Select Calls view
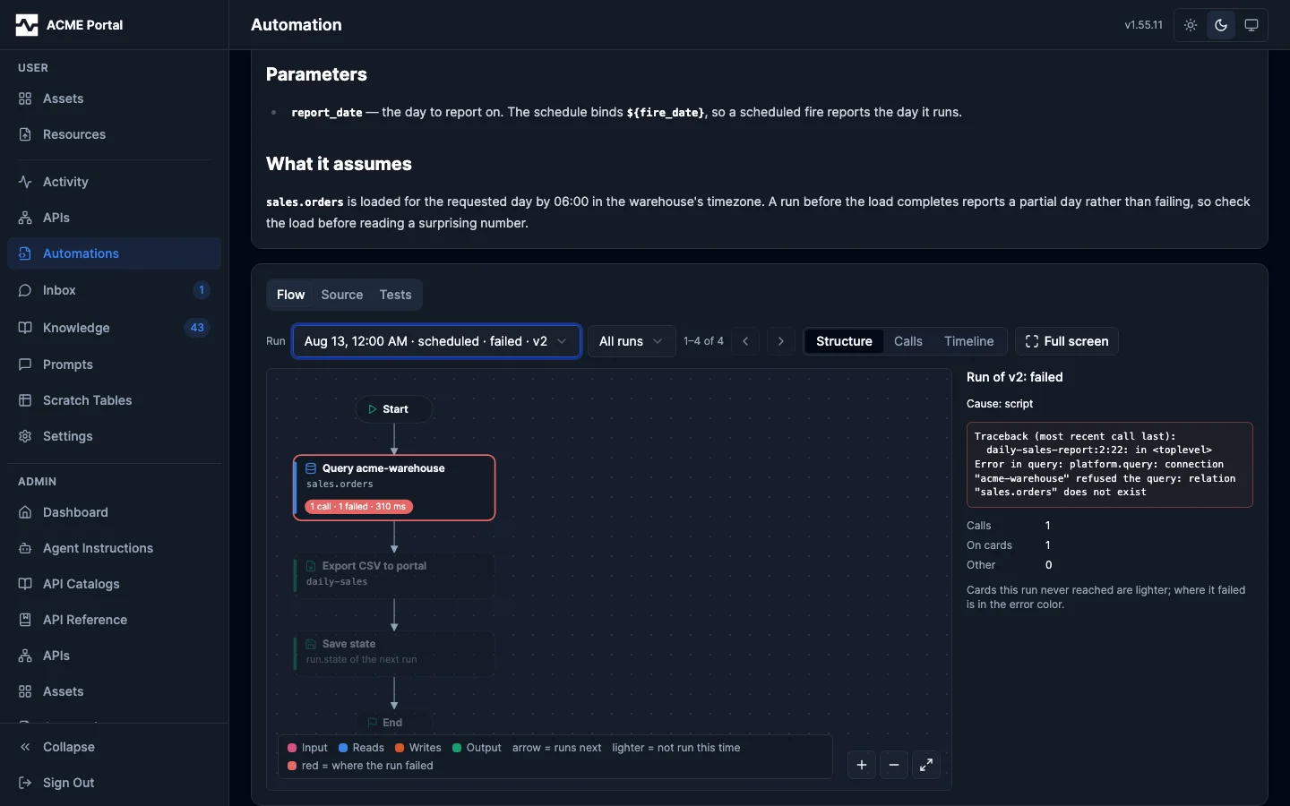 coord(908,341)
